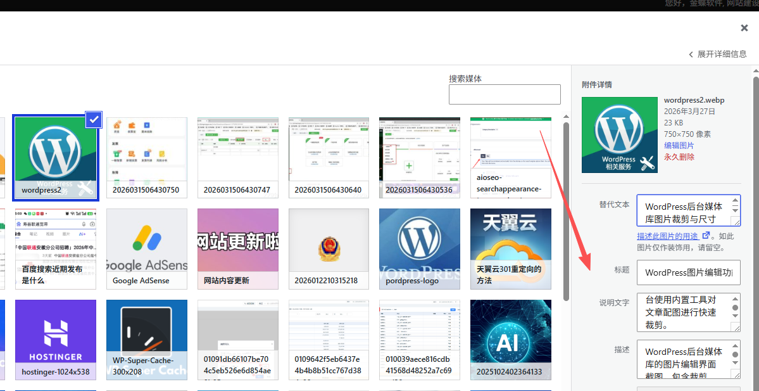Open the 描述此图片的用途 link
This screenshot has width=759, height=391.
click(x=667, y=236)
